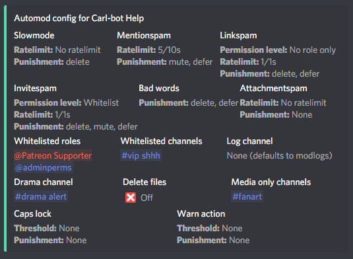Click the green accent bar of the embed
The image size is (353, 259).
coord(5,128)
